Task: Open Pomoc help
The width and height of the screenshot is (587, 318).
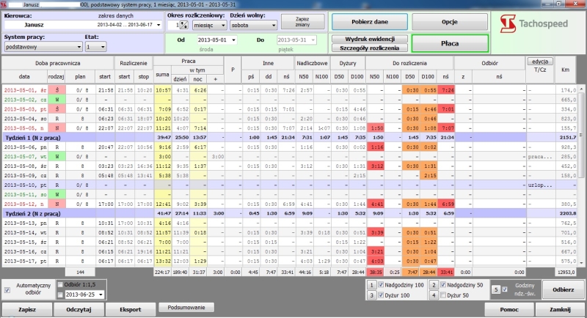Action: point(509,309)
